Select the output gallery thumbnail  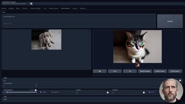coord(138,65)
